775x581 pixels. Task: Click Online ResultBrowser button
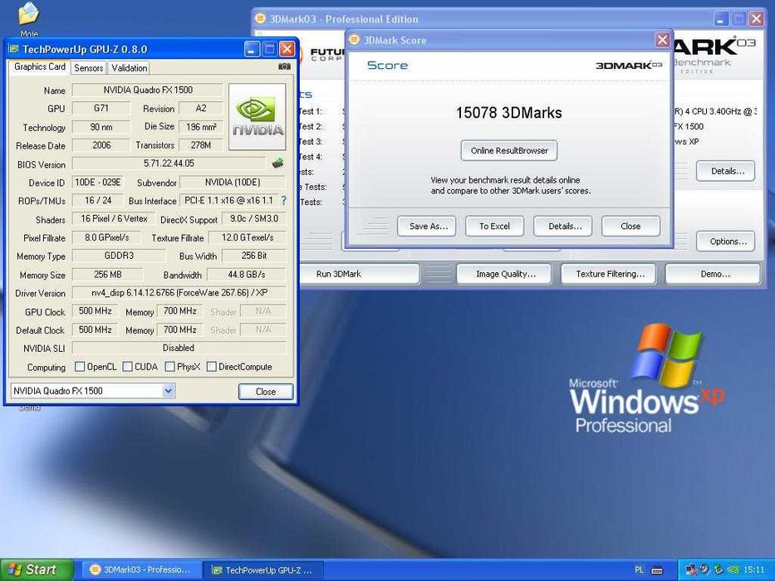coord(509,151)
